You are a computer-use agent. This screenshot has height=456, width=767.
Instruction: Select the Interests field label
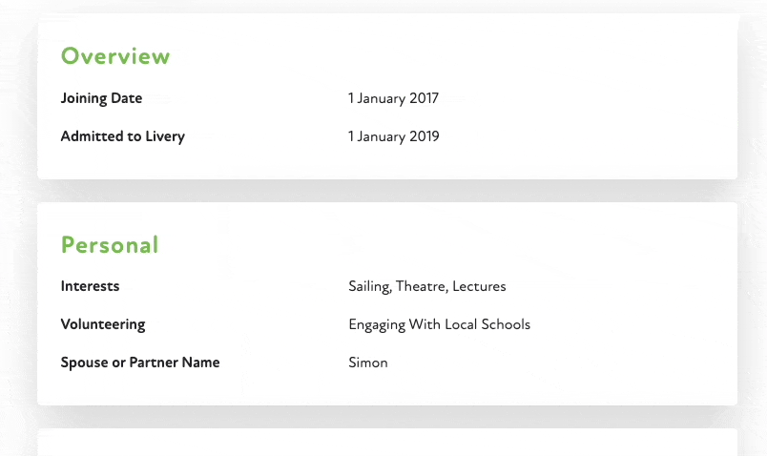coord(90,286)
